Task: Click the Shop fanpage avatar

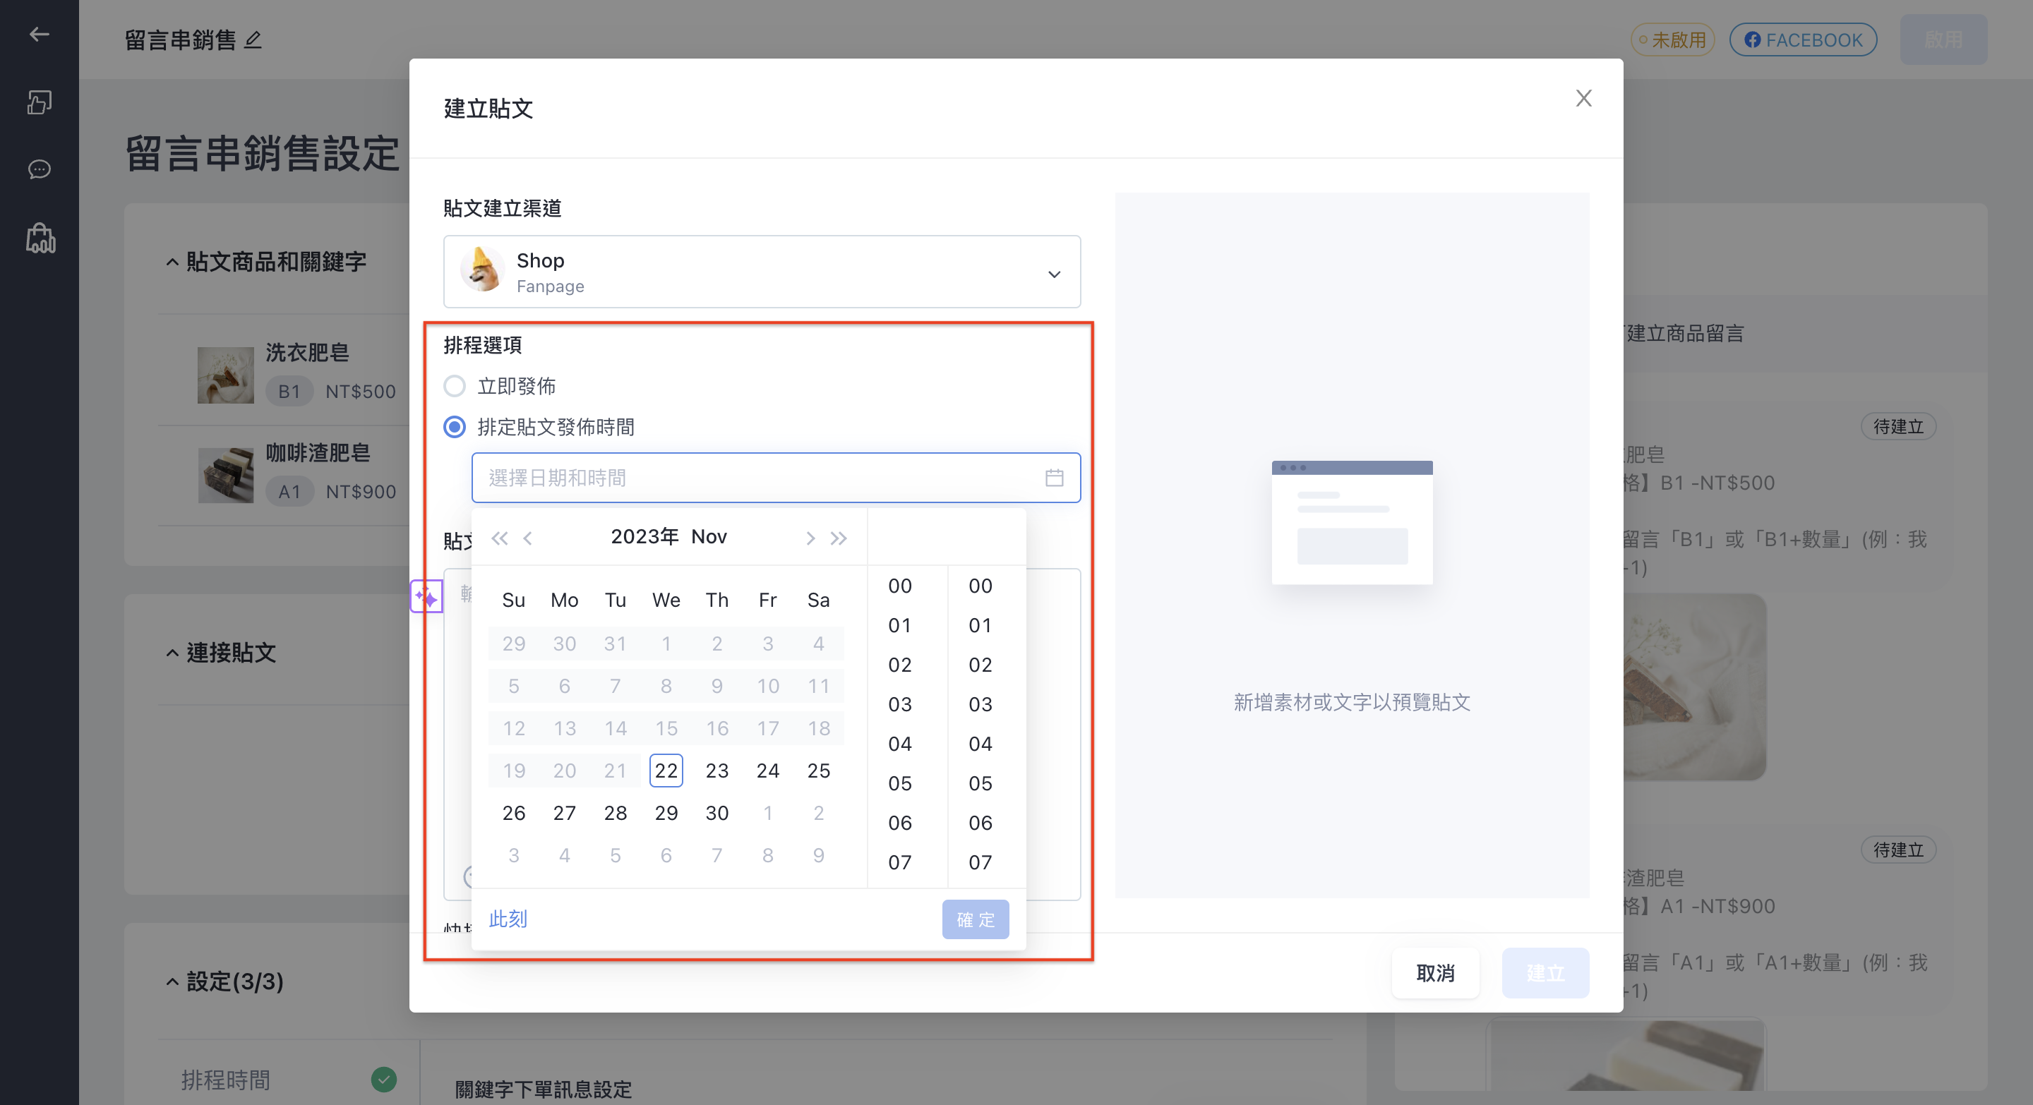Action: tap(481, 269)
